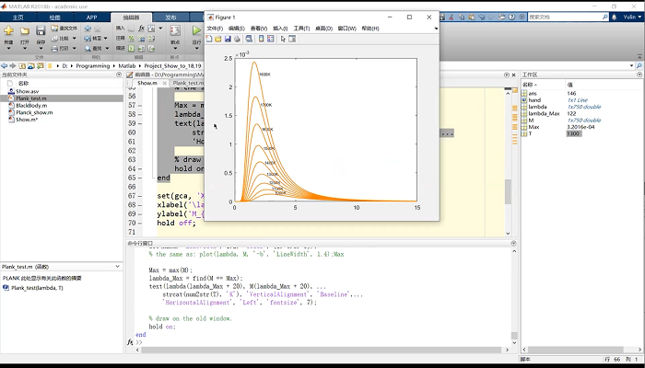The image size is (645, 368).
Task: Switch to the APP ribbon tab
Action: 91,17
